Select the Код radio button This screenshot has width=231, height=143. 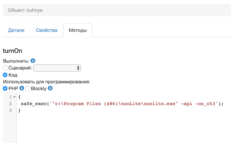5,75
